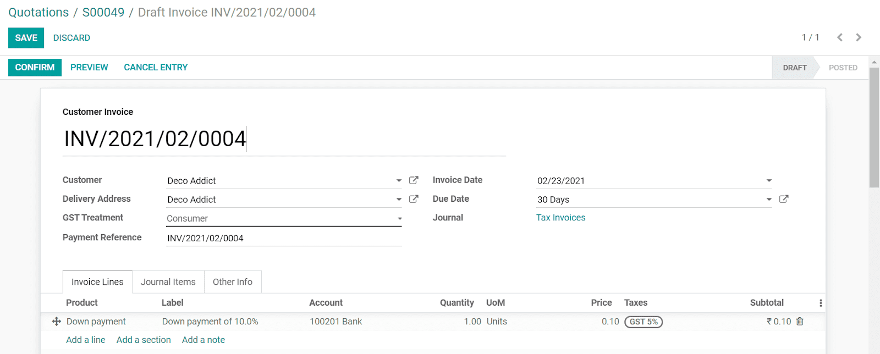Open the Invoice Date picker dropdown
This screenshot has height=354, width=880.
pos(769,181)
